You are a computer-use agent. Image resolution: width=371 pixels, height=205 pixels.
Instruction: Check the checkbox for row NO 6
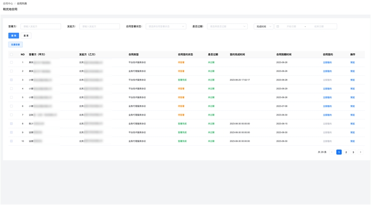[x=11, y=106]
